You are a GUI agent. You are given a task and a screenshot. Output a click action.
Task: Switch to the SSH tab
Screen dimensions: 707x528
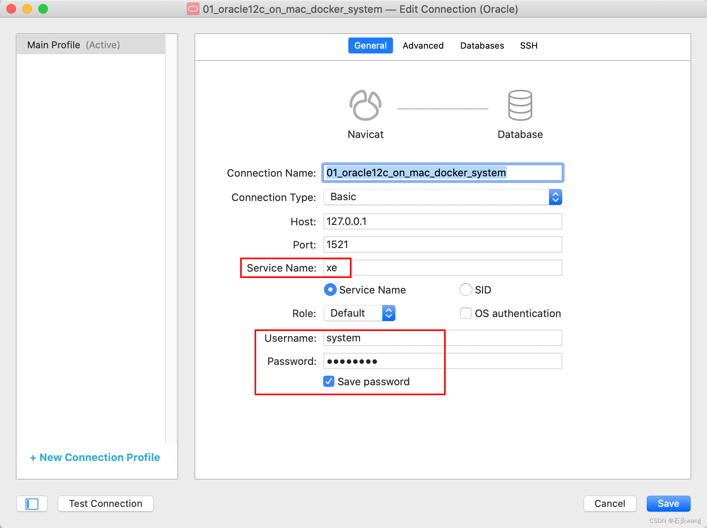pyautogui.click(x=529, y=45)
